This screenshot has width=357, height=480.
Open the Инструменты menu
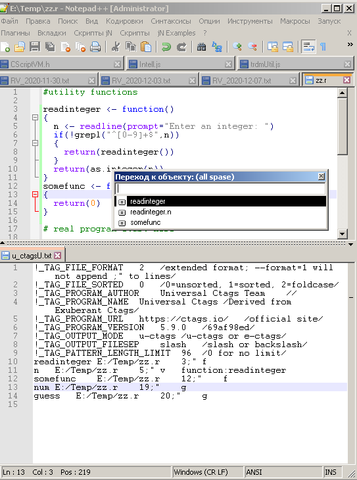coord(250,21)
